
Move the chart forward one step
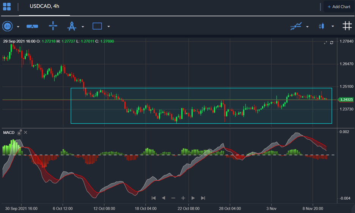click(x=193, y=198)
